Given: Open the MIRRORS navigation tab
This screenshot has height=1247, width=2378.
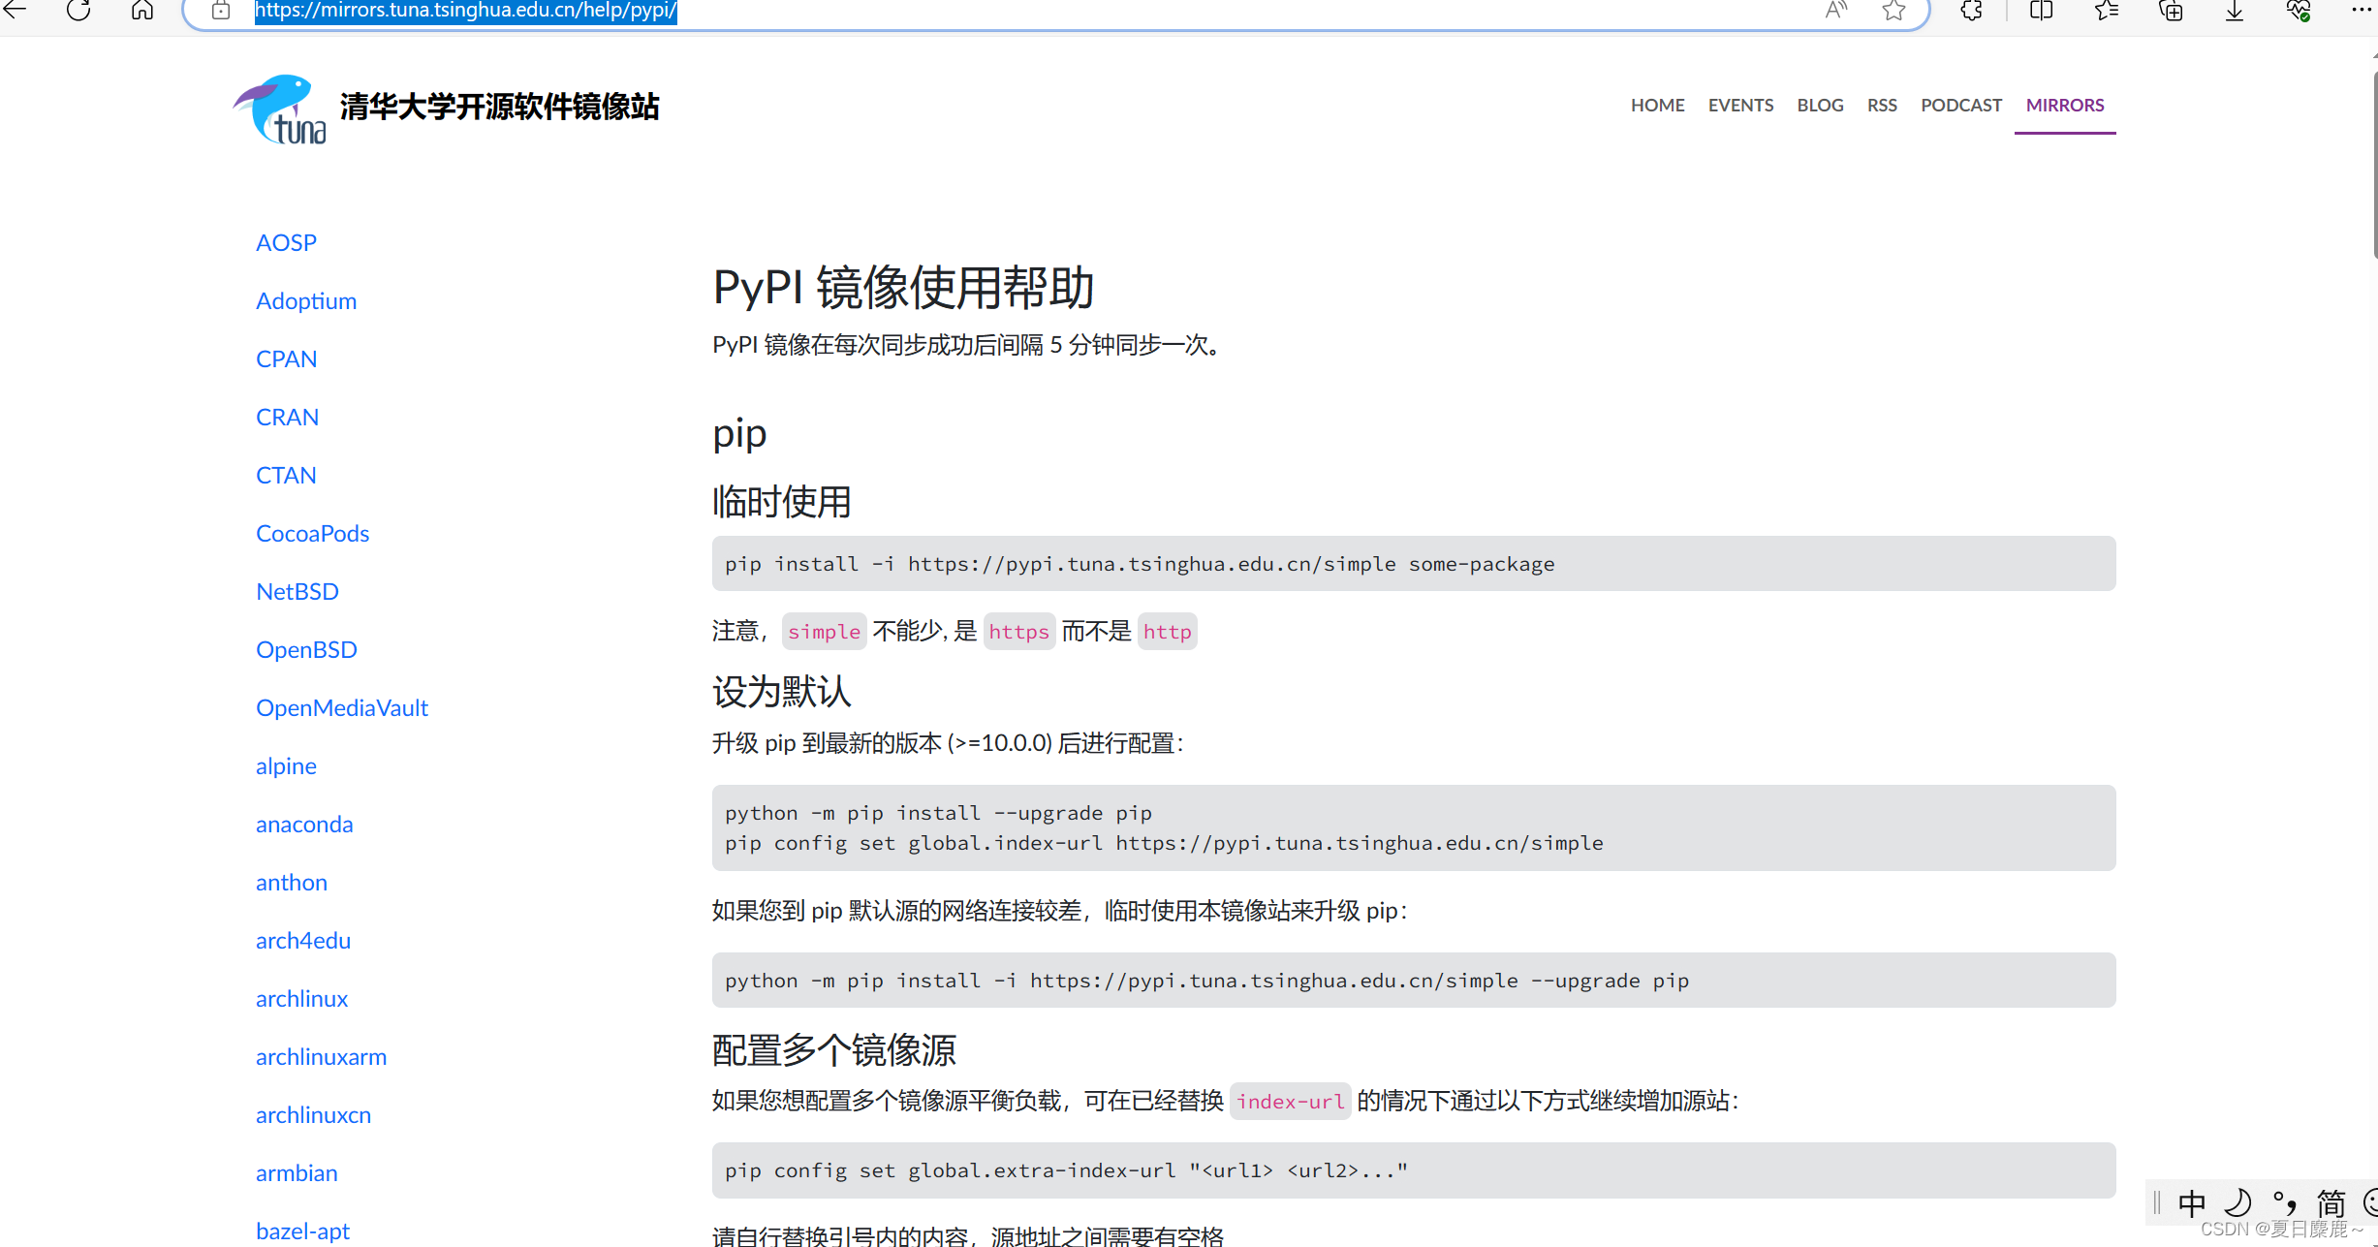Looking at the screenshot, I should (2064, 105).
